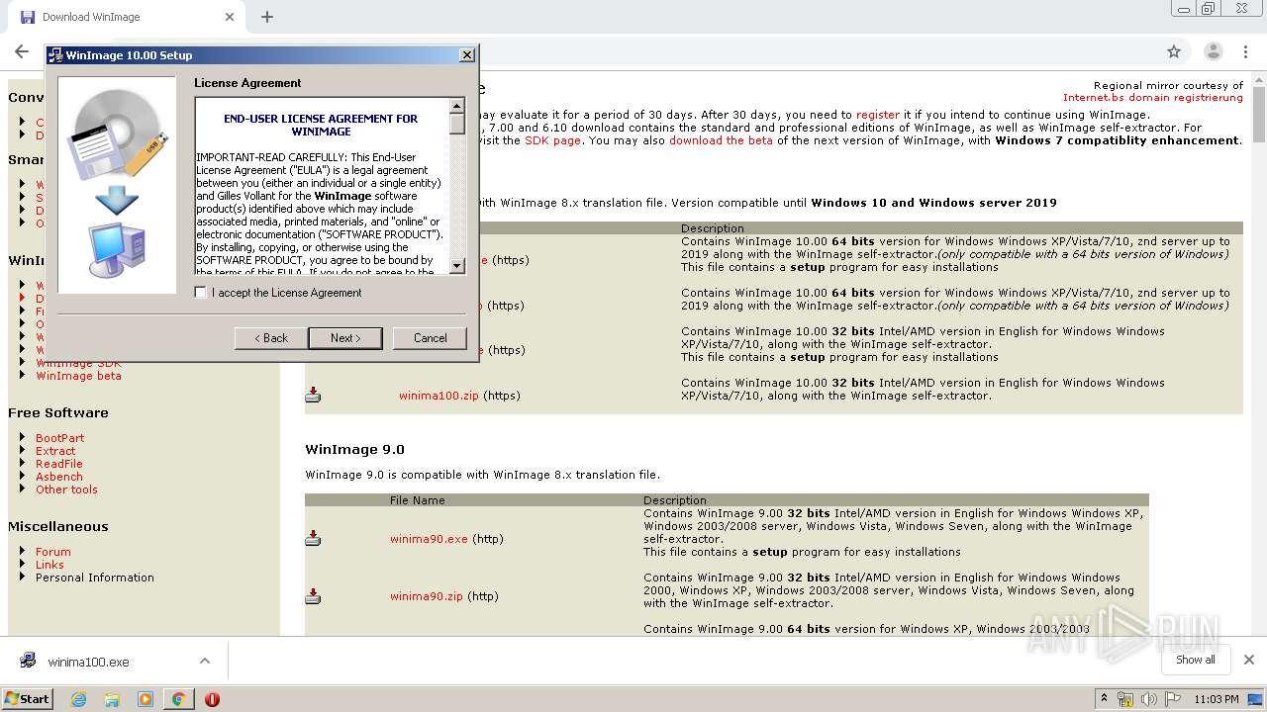Viewport: 1267px width, 712px height.
Task: Click the taskbar clock 11:03 PM
Action: coord(1217,699)
